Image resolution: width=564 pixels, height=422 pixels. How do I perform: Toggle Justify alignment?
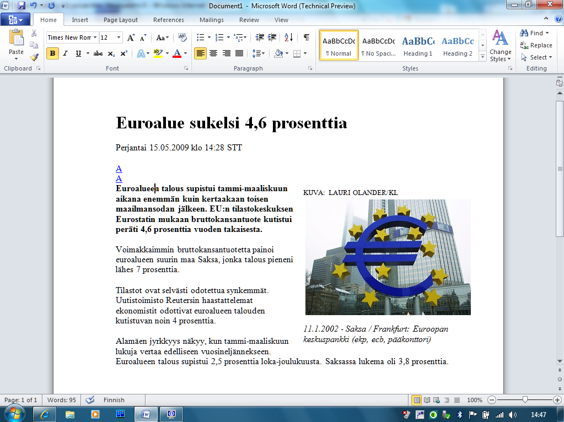click(x=239, y=53)
